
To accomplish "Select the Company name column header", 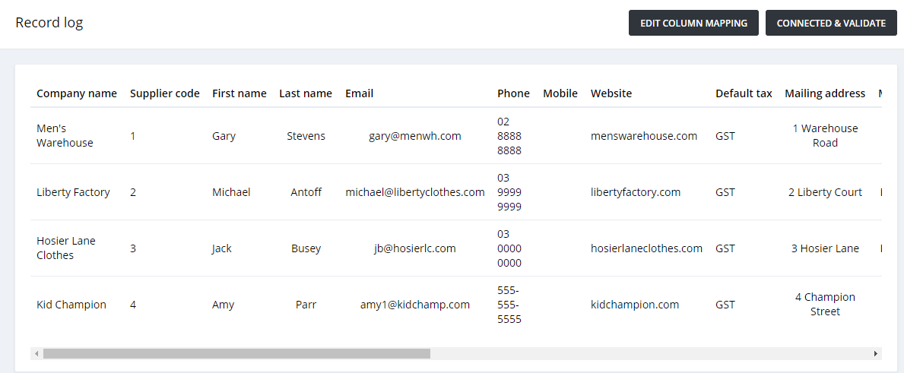I will (77, 93).
